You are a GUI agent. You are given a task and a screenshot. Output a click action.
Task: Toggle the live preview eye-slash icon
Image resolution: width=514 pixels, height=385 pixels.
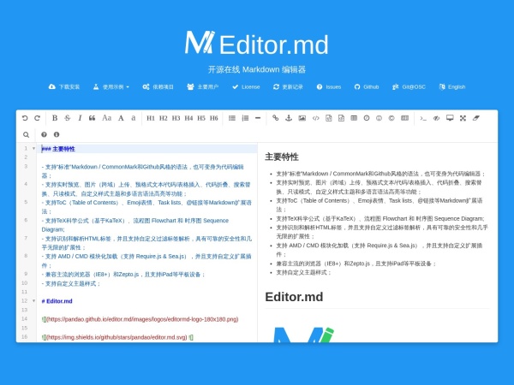coord(436,118)
